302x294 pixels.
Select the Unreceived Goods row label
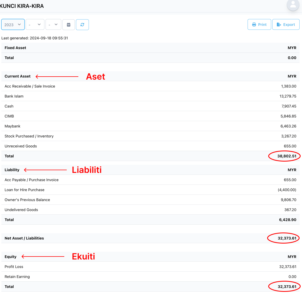pos(21,146)
